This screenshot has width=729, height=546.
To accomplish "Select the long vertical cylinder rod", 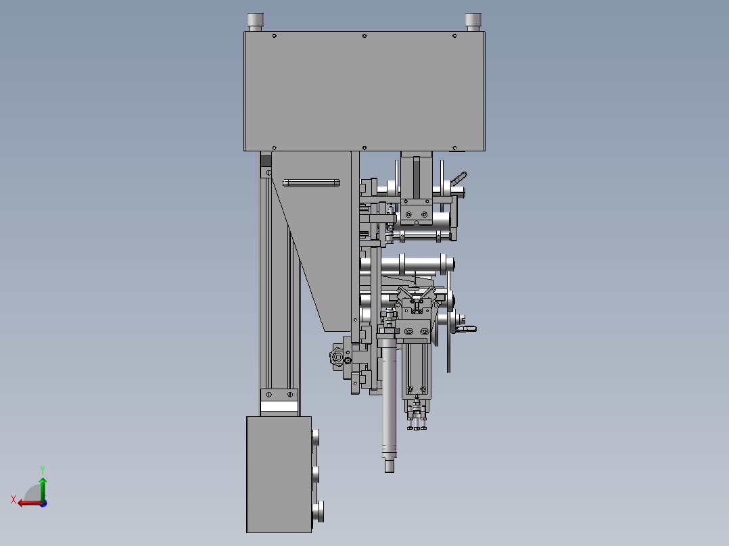I will pos(389,405).
